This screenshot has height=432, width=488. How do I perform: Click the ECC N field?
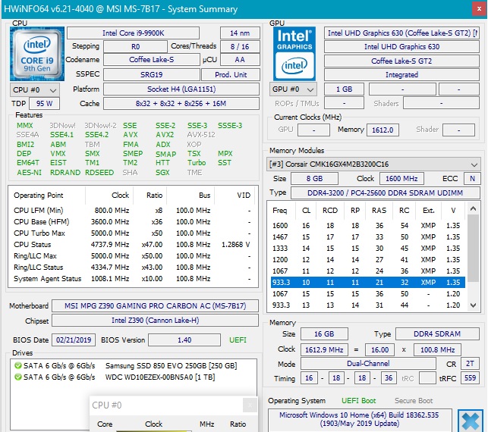(472, 179)
